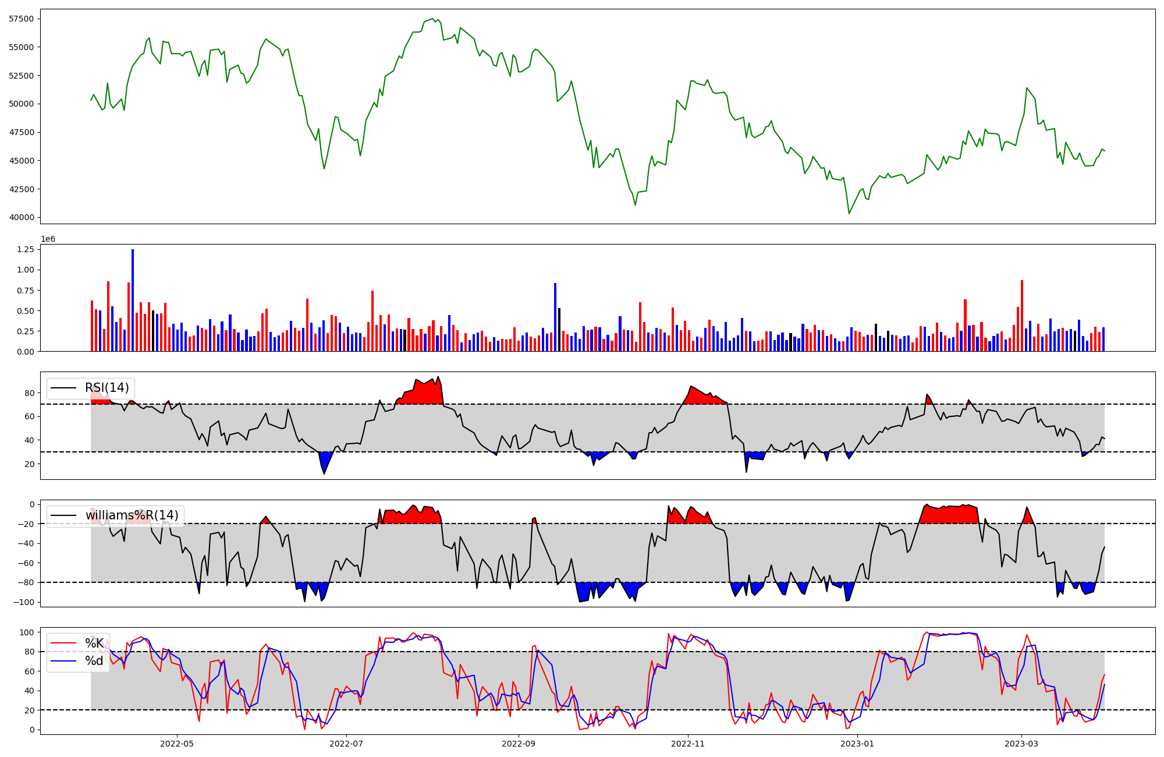Click the 2023-01 date tick label

(x=857, y=744)
